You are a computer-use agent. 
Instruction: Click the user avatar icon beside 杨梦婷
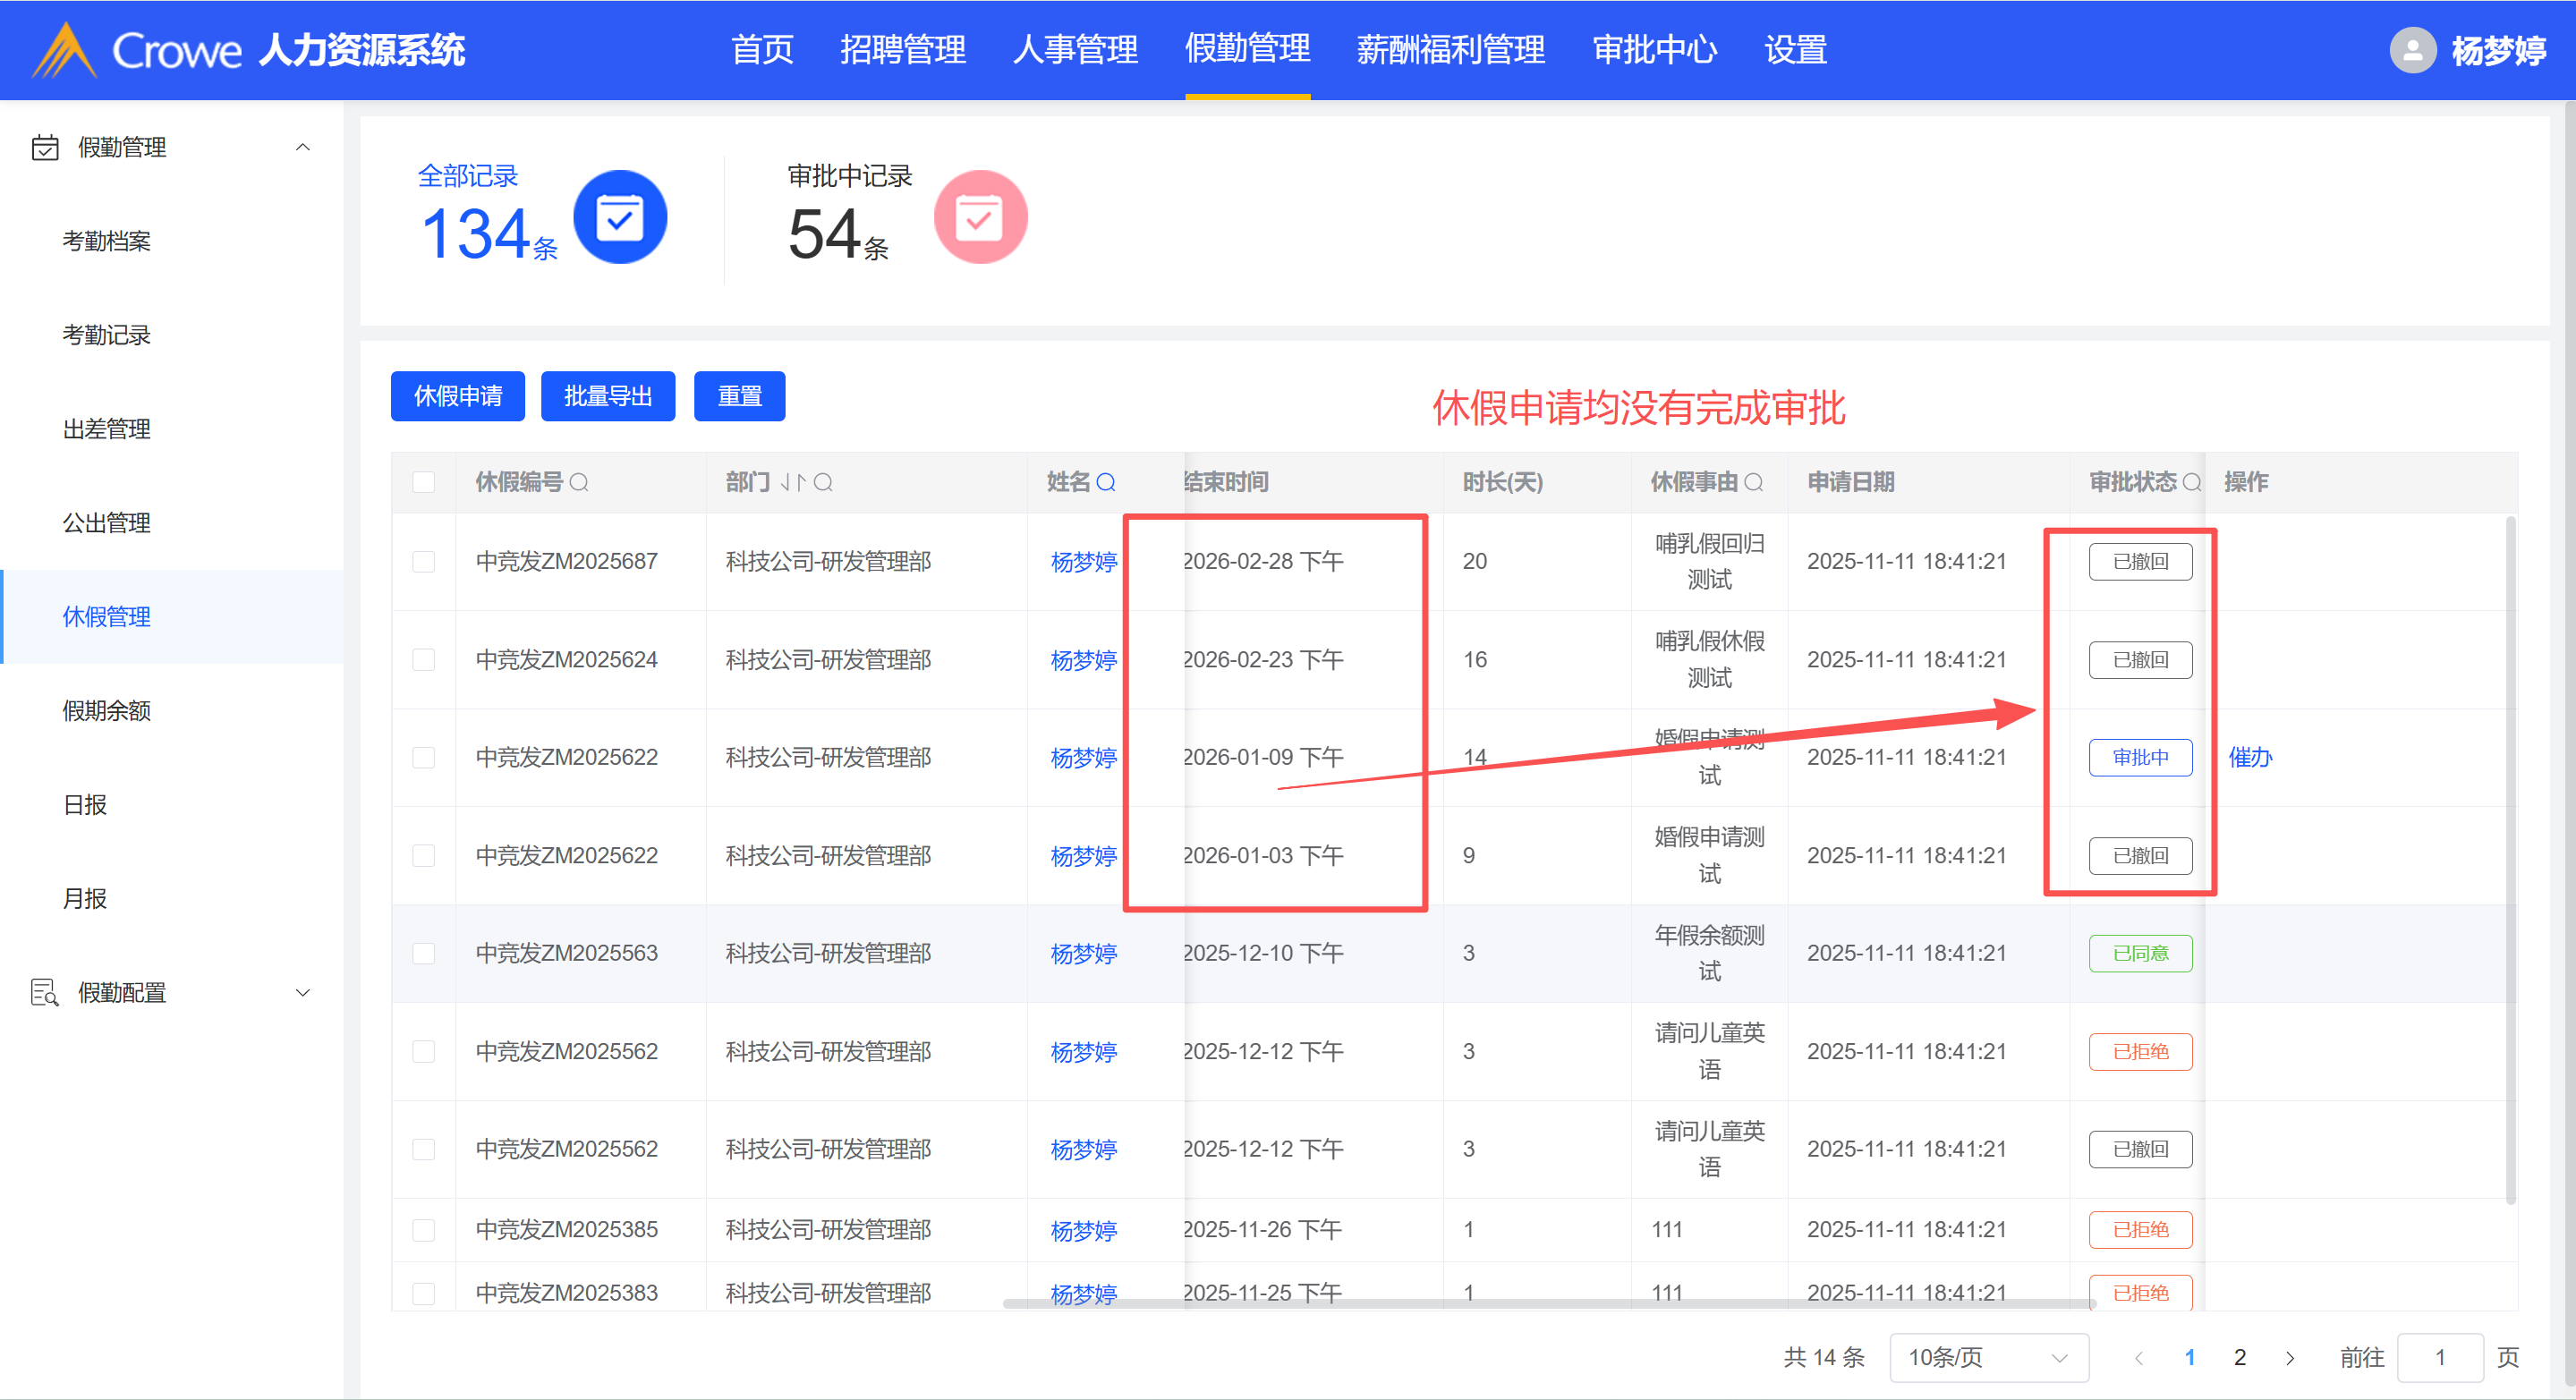tap(2412, 50)
